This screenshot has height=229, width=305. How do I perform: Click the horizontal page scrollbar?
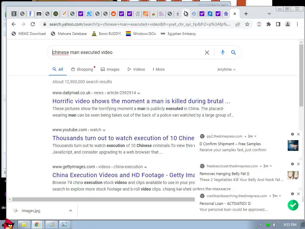pyautogui.click(x=103, y=199)
